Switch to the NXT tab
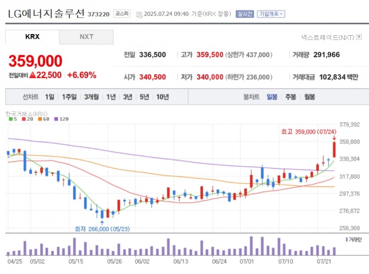Screen dimensions: 369x274 point(86,37)
